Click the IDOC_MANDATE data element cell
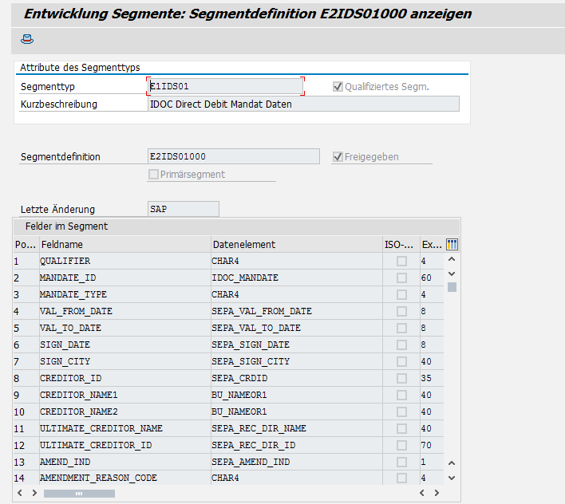565x504 pixels. [297, 278]
